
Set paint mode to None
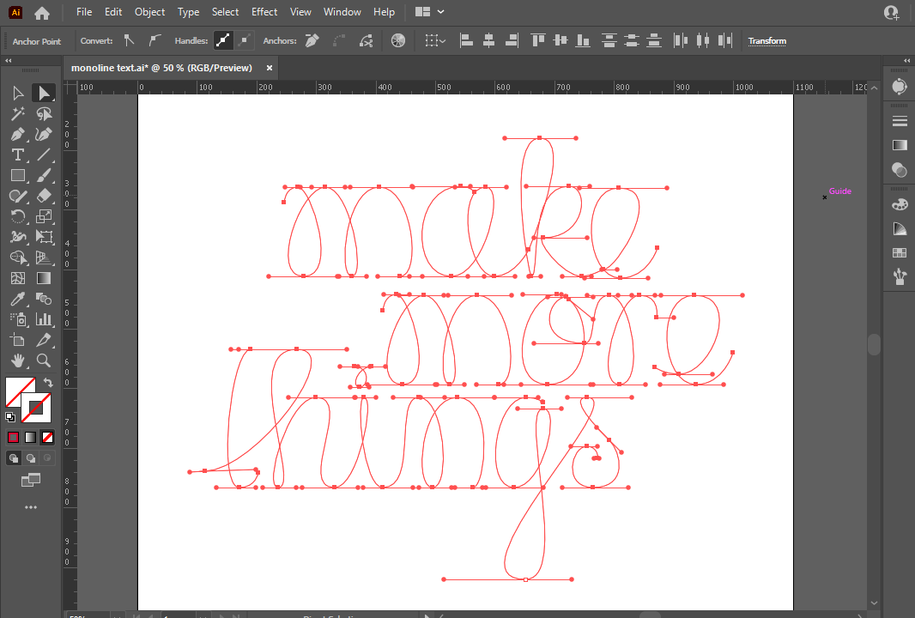(x=48, y=437)
